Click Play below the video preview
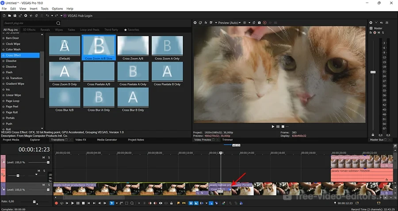 [x=273, y=127]
